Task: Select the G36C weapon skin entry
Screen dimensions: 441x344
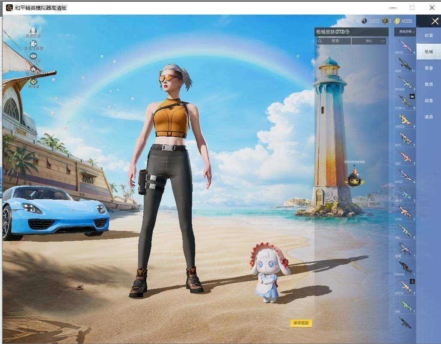Action: [405, 213]
